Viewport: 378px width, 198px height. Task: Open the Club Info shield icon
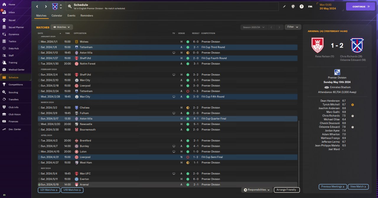click(4, 107)
